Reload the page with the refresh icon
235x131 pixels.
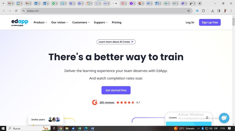coord(16,11)
